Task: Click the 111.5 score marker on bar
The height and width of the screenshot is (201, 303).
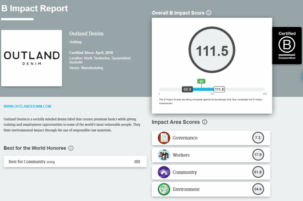Action: [219, 89]
